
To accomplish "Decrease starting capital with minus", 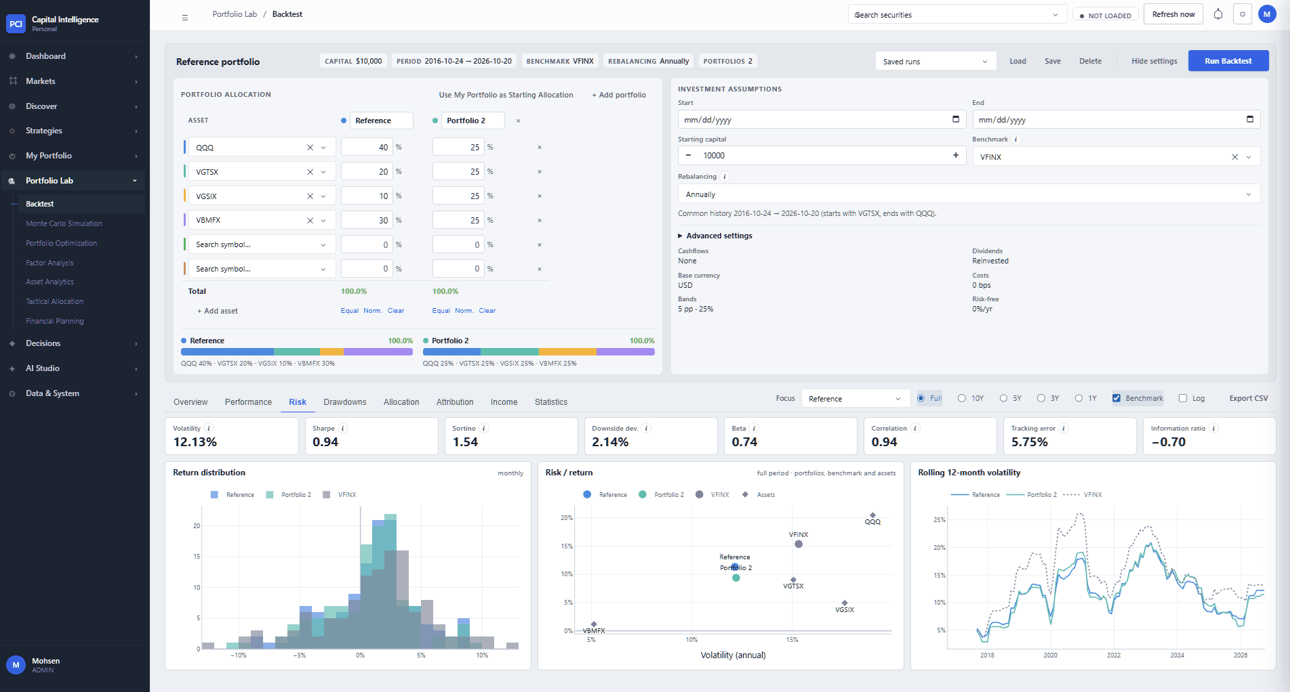I will [689, 155].
